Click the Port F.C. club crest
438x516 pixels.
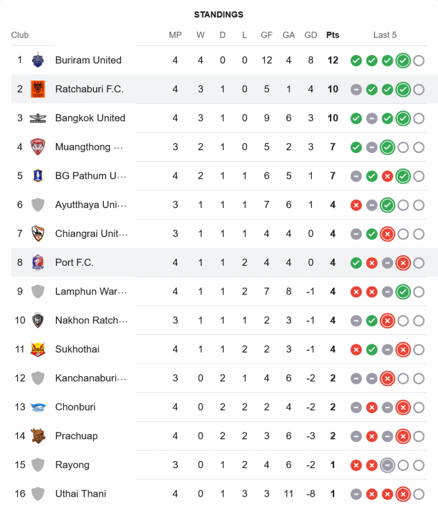[x=38, y=263]
